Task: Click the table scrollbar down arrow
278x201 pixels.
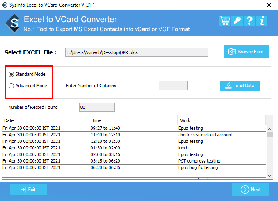Action: coord(269,176)
